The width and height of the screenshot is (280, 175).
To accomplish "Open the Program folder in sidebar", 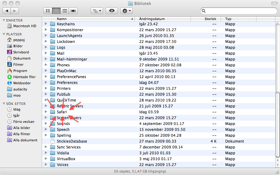I will click(x=20, y=71).
